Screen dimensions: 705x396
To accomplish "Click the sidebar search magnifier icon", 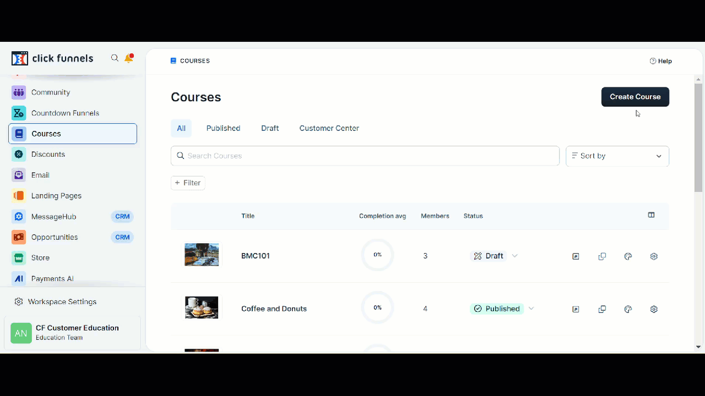I will tap(115, 58).
